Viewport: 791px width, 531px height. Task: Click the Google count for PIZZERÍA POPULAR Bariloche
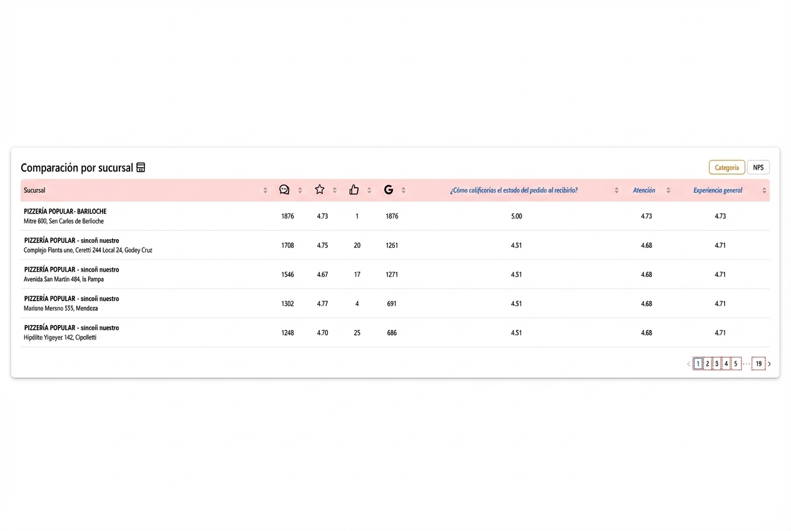tap(392, 216)
